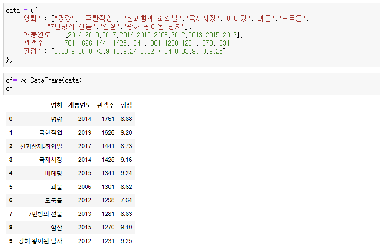Click the 베테랑 table cell

54,173
